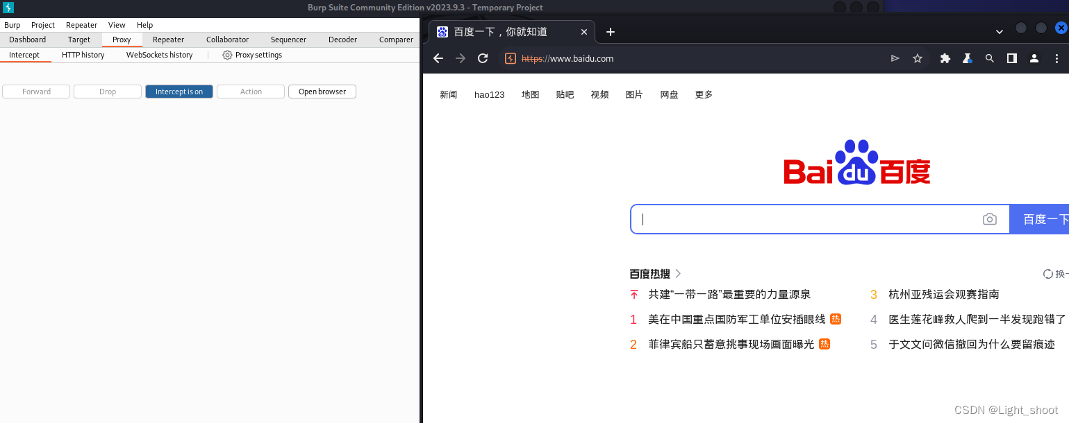The width and height of the screenshot is (1069, 423).
Task: Toggle the Intercept is on button
Action: [x=179, y=92]
